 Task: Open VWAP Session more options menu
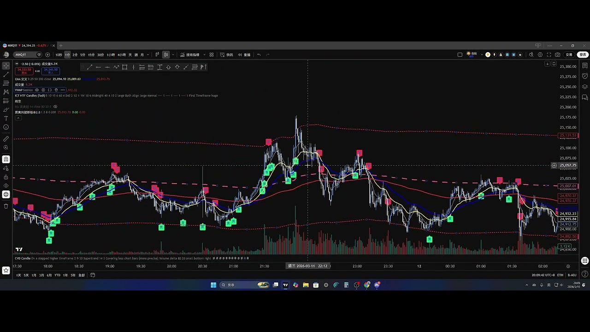point(63,90)
